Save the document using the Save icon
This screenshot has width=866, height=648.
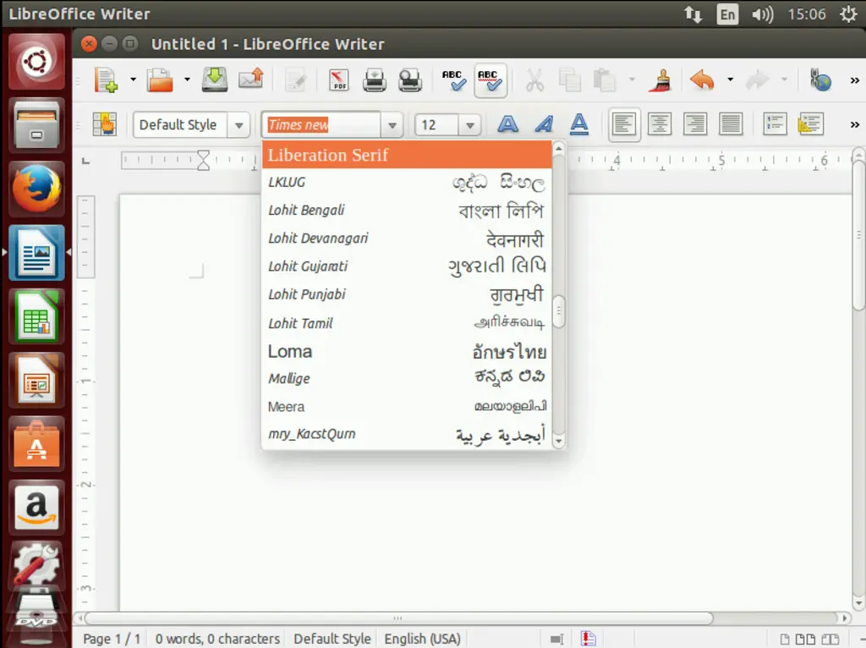coord(214,80)
